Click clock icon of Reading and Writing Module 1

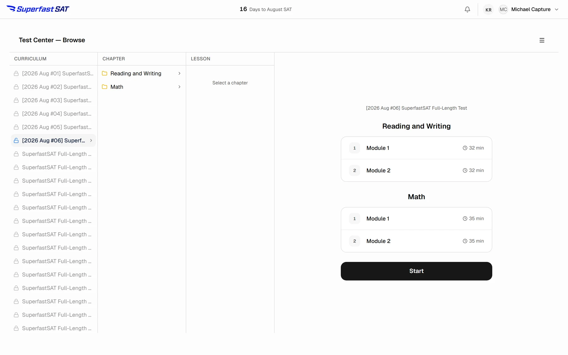pos(465,148)
